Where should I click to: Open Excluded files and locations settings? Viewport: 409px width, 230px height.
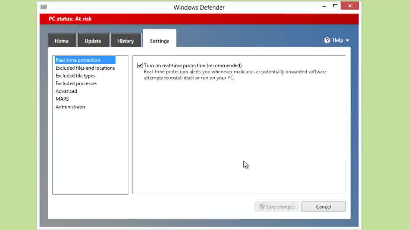(85, 68)
